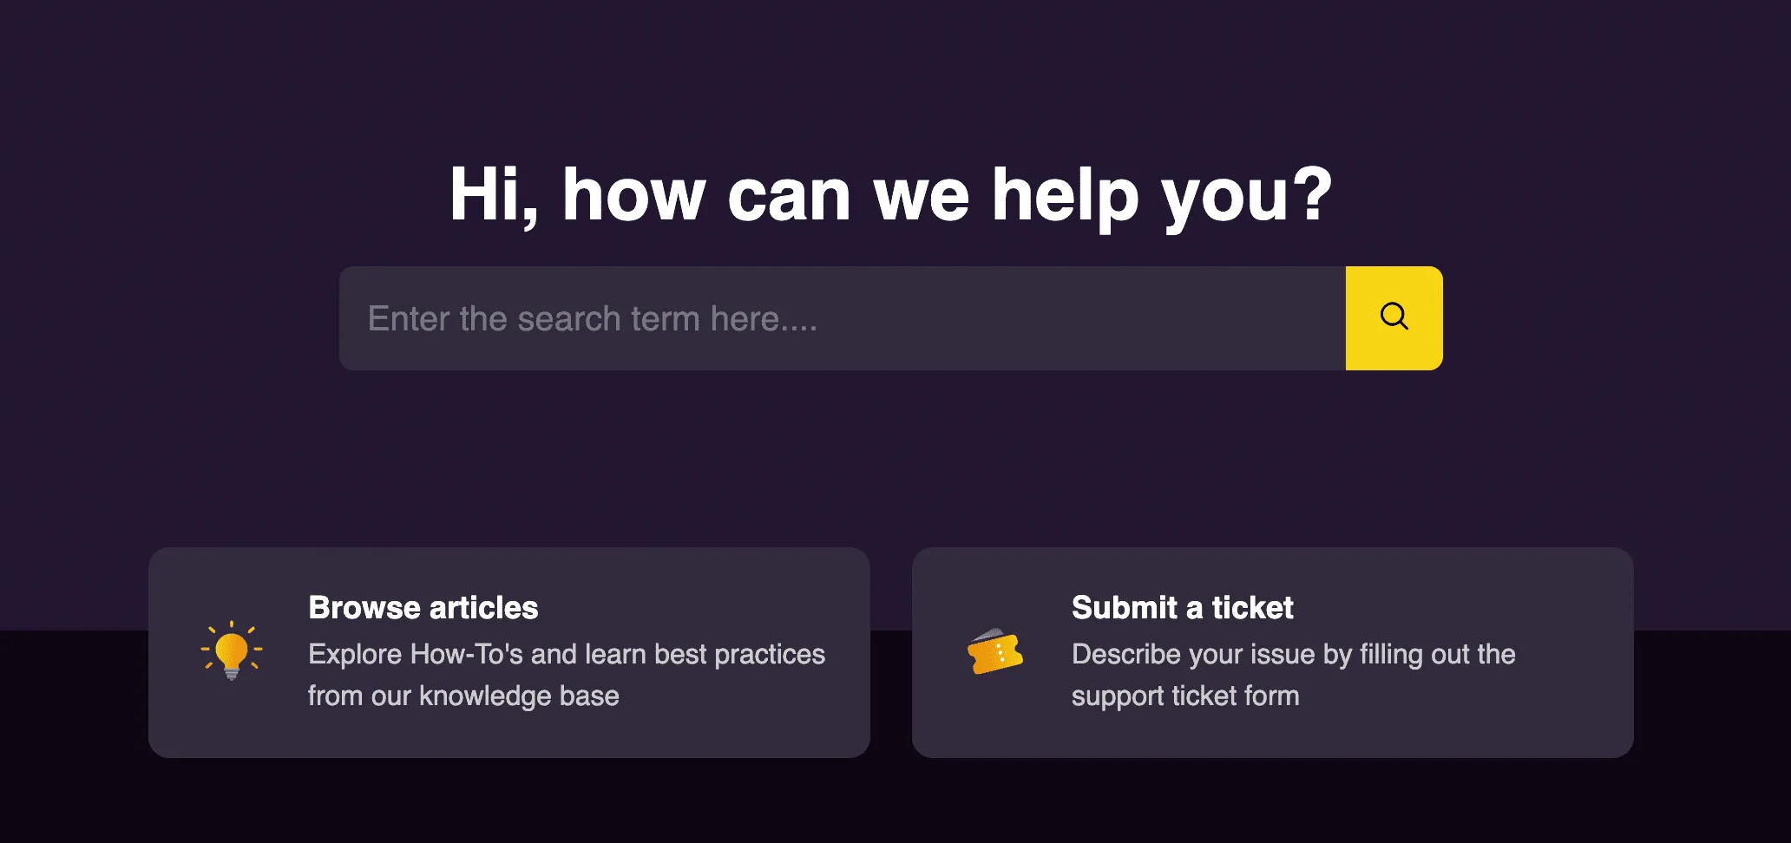The width and height of the screenshot is (1791, 843).
Task: Click the 'from our knowledge base' line
Action: (463, 696)
